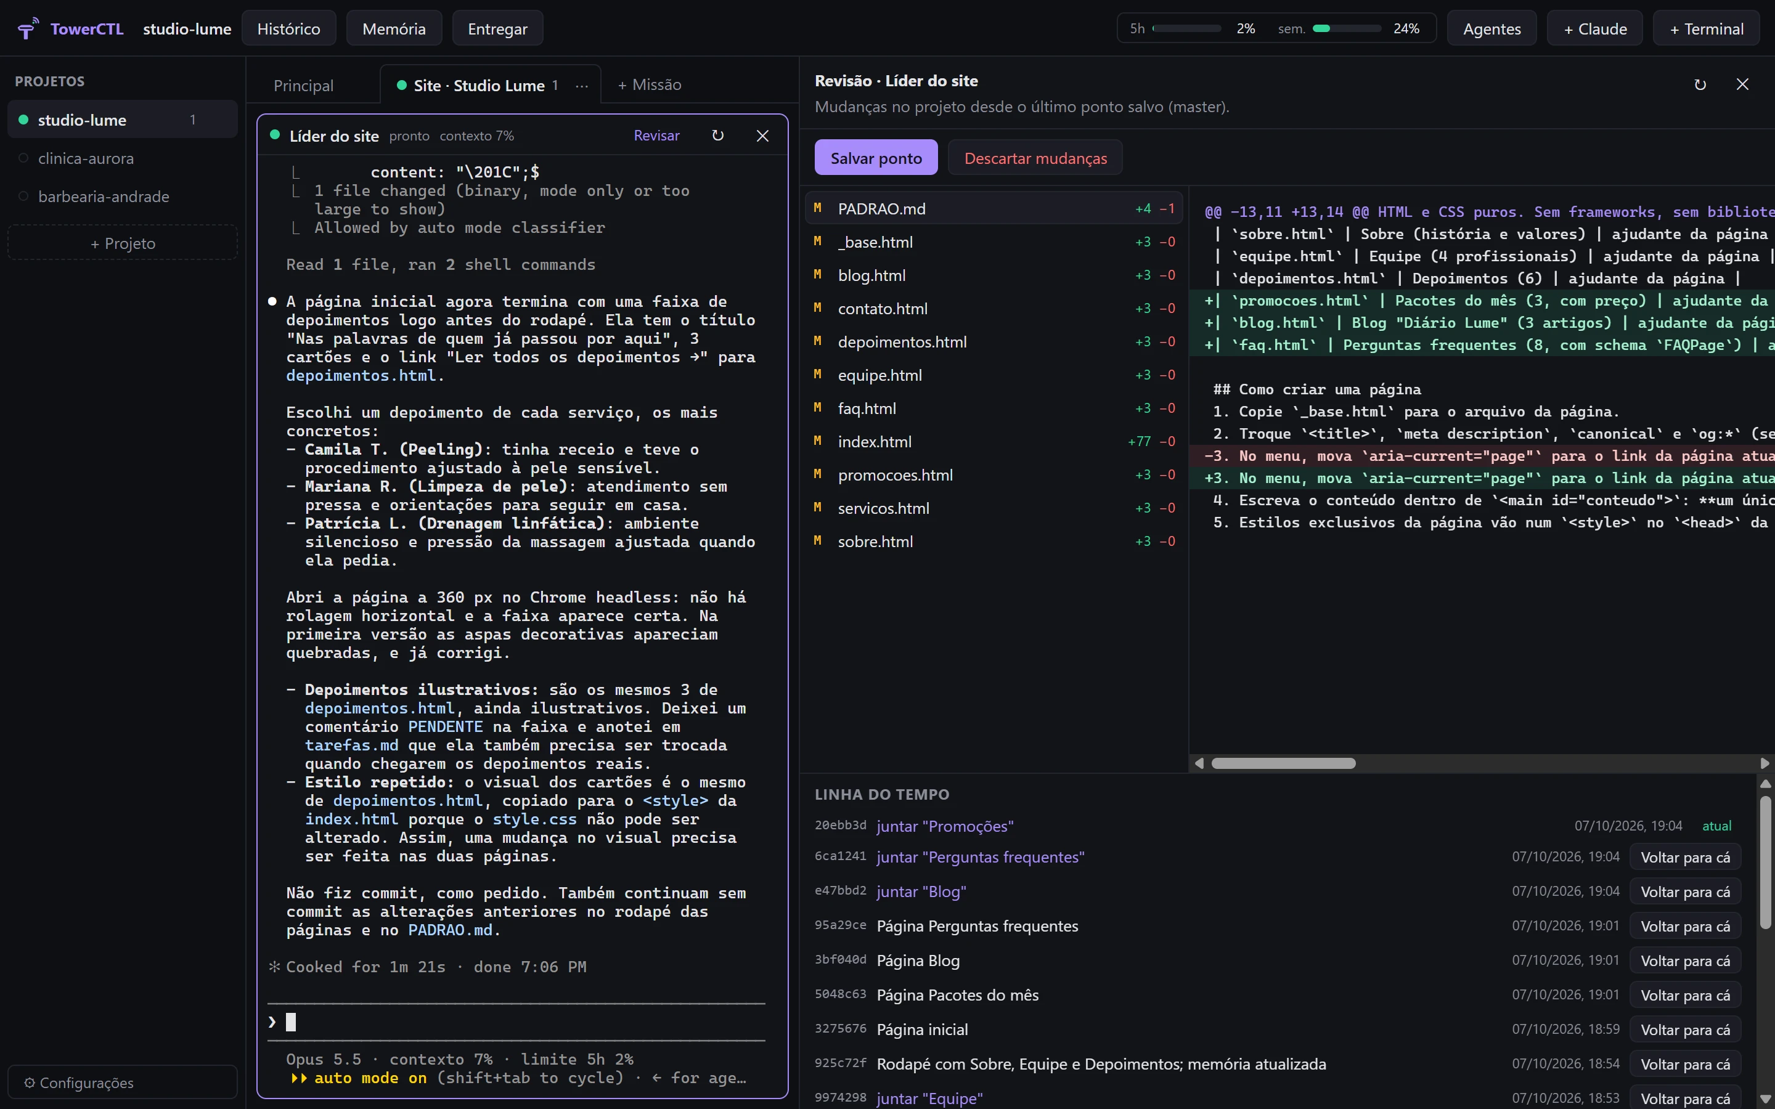Click the Revisar link

point(656,136)
